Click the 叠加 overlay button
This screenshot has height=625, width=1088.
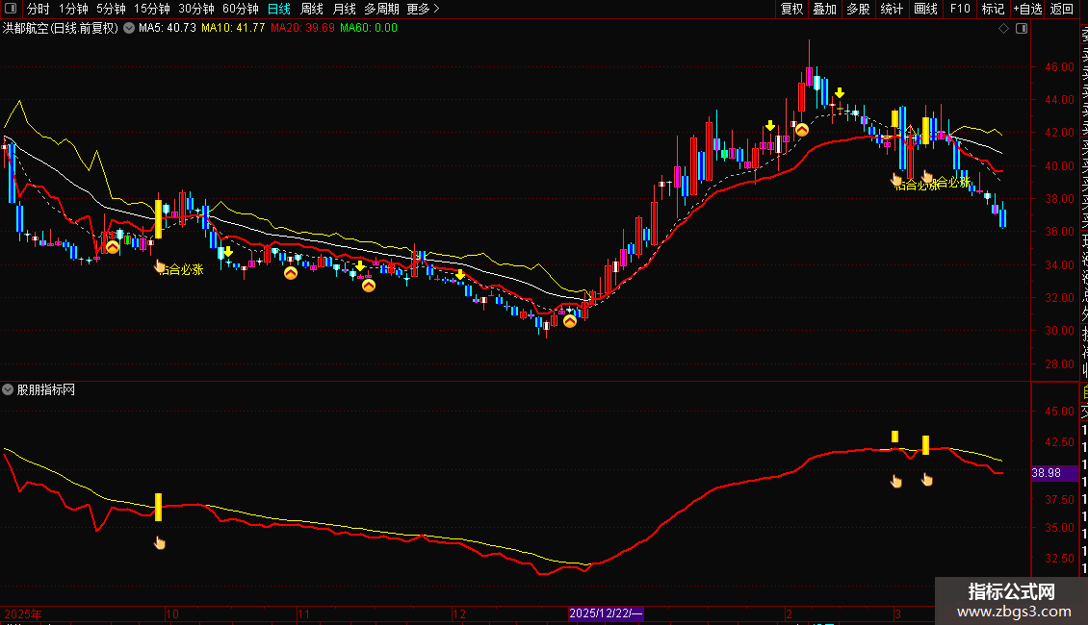pos(825,9)
